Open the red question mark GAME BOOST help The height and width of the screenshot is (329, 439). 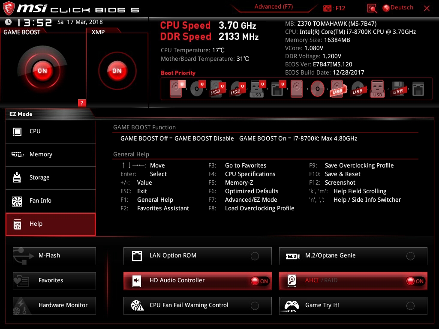(82, 103)
